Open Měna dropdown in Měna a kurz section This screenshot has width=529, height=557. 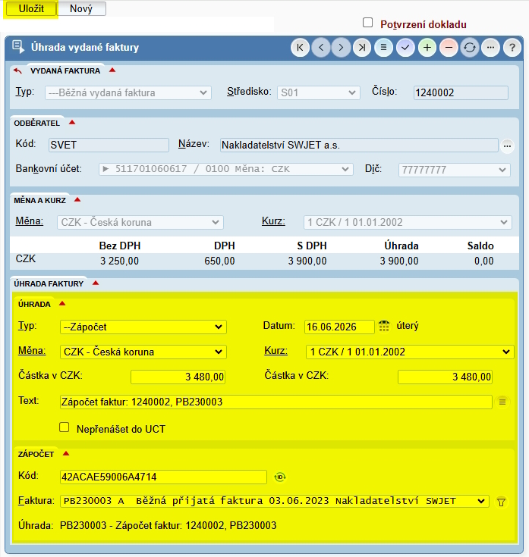tap(140, 222)
